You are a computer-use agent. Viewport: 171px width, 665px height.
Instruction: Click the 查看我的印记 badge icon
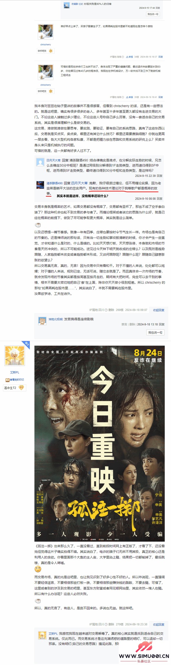tap(8, 380)
